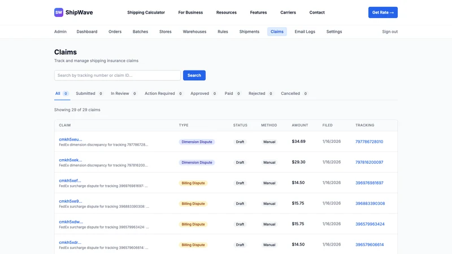
Task: Click the CLAIM column header
Action: pos(65,125)
